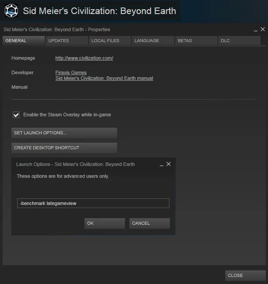Open the civilization.com homepage link
Screen dimensions: 268x284
click(84, 58)
